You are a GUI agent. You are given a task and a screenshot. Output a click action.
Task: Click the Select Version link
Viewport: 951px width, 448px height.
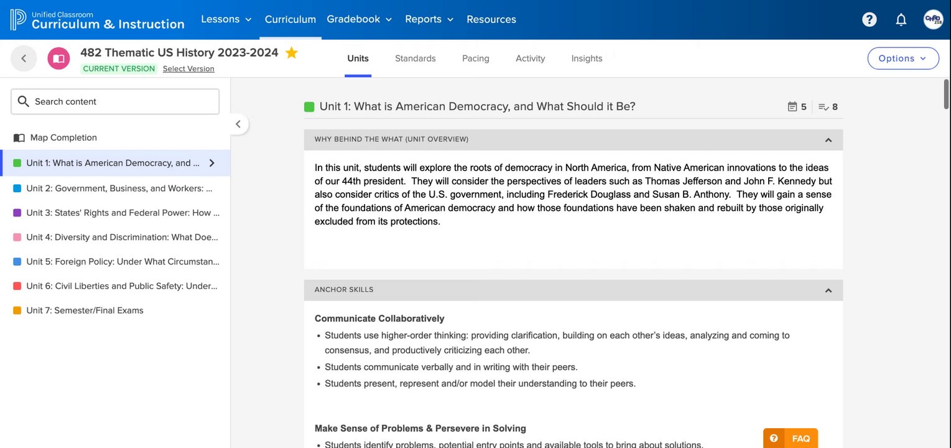click(x=188, y=69)
